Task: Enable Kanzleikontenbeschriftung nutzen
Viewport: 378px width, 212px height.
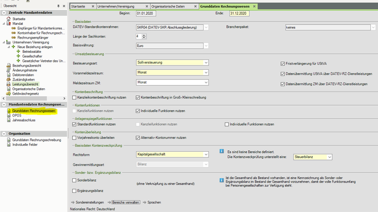Action: 74,97
